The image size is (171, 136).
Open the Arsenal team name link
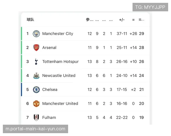(x=49, y=48)
